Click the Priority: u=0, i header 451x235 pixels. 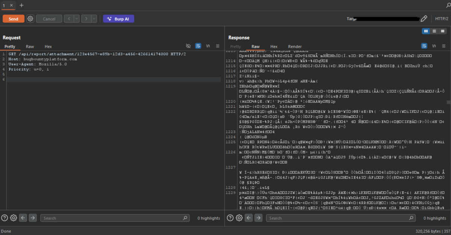point(29,69)
